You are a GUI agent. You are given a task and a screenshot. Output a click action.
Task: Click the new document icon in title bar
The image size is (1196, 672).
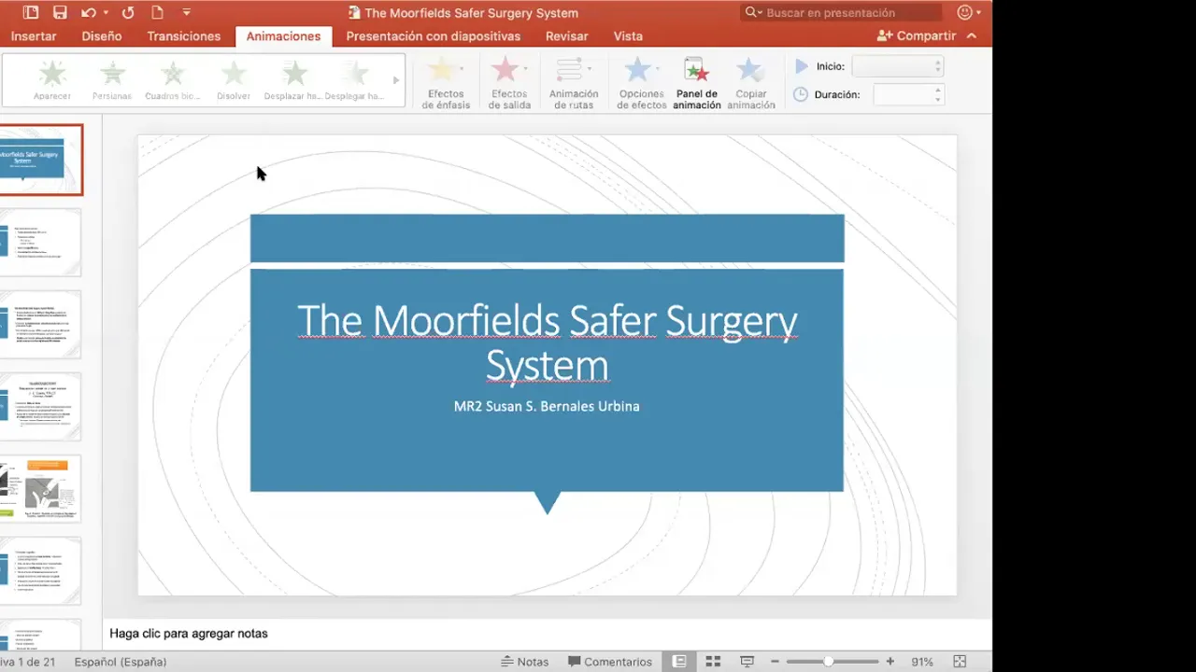coord(158,12)
